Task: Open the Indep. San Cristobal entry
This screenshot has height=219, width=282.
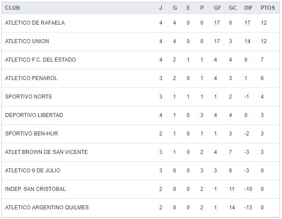Action: click(35, 189)
